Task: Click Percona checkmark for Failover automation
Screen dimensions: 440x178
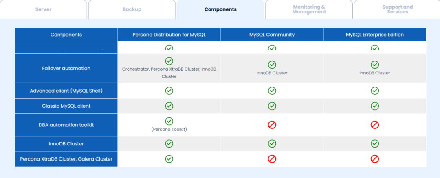Action: coord(169,61)
